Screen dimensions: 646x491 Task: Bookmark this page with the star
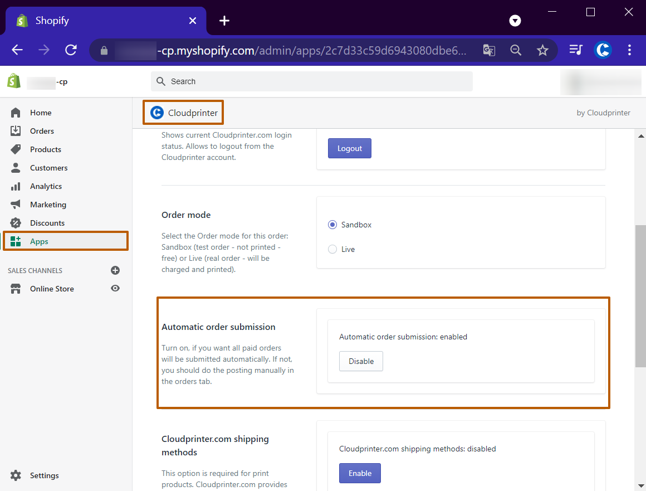(x=542, y=50)
